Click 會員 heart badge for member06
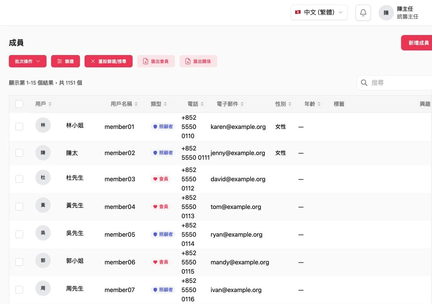Viewport: 432px width, 304px height. pos(161,262)
